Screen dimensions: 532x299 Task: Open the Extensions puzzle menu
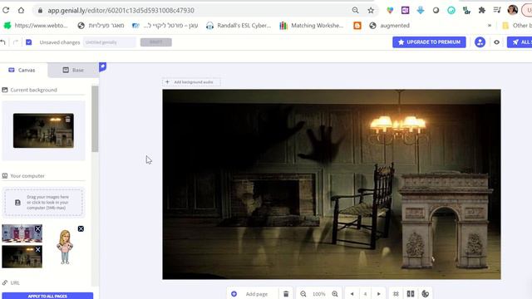coord(482,11)
